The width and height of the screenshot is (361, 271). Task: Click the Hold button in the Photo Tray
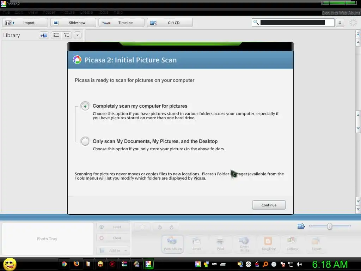click(113, 227)
